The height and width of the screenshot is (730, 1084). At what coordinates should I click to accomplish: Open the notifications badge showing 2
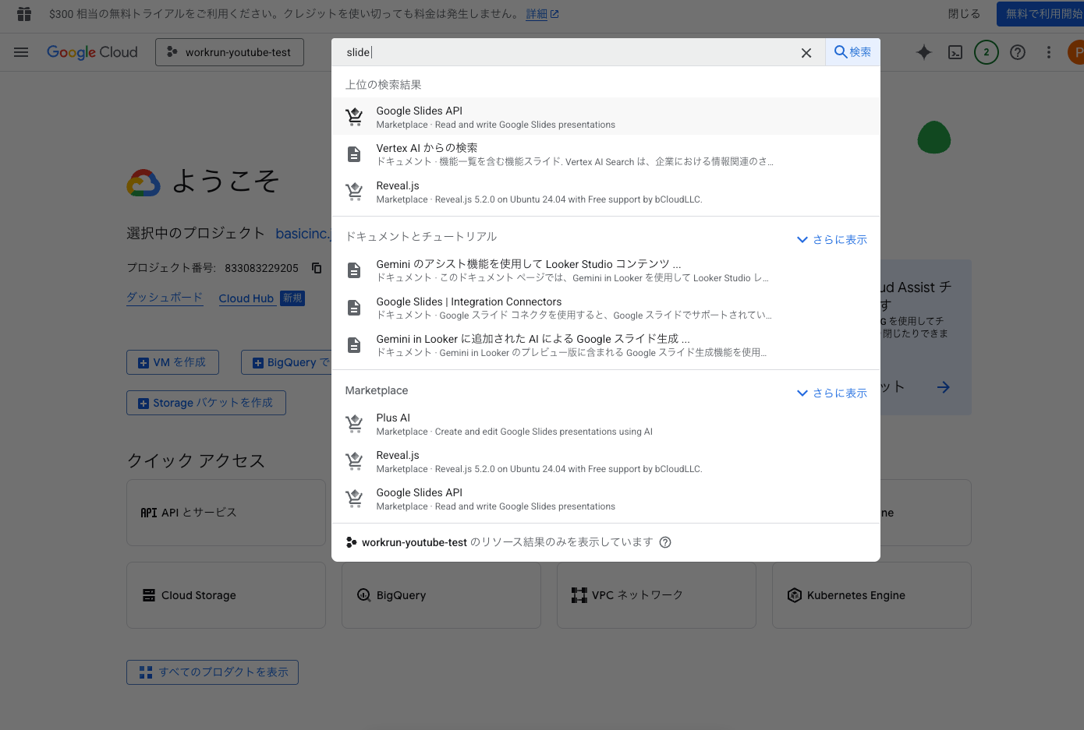tap(987, 52)
